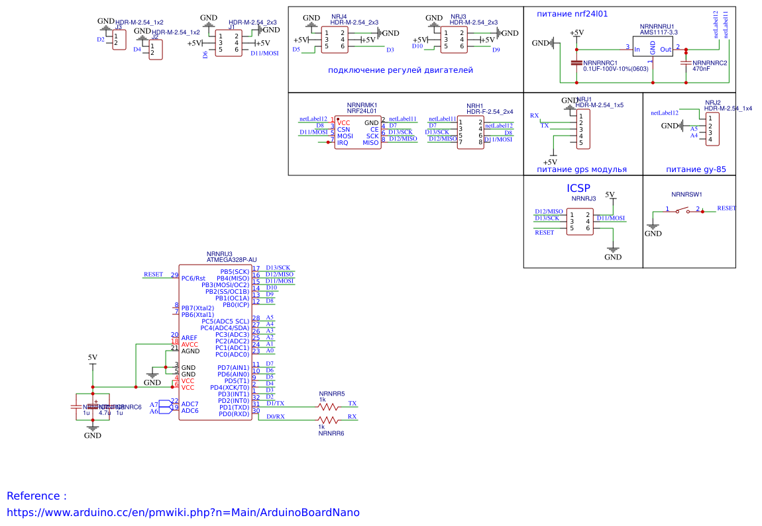Click the NRNRSW1 reset switch symbol
The width and height of the screenshot is (762, 526).
[x=682, y=211]
